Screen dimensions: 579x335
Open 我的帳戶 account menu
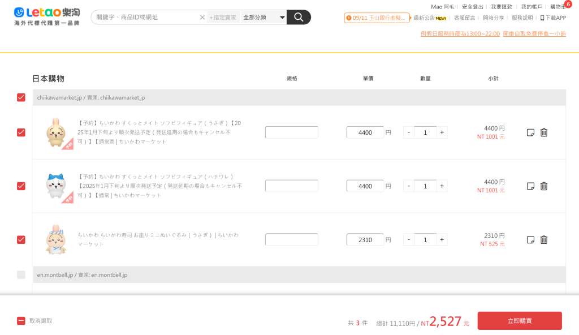pyautogui.click(x=532, y=7)
